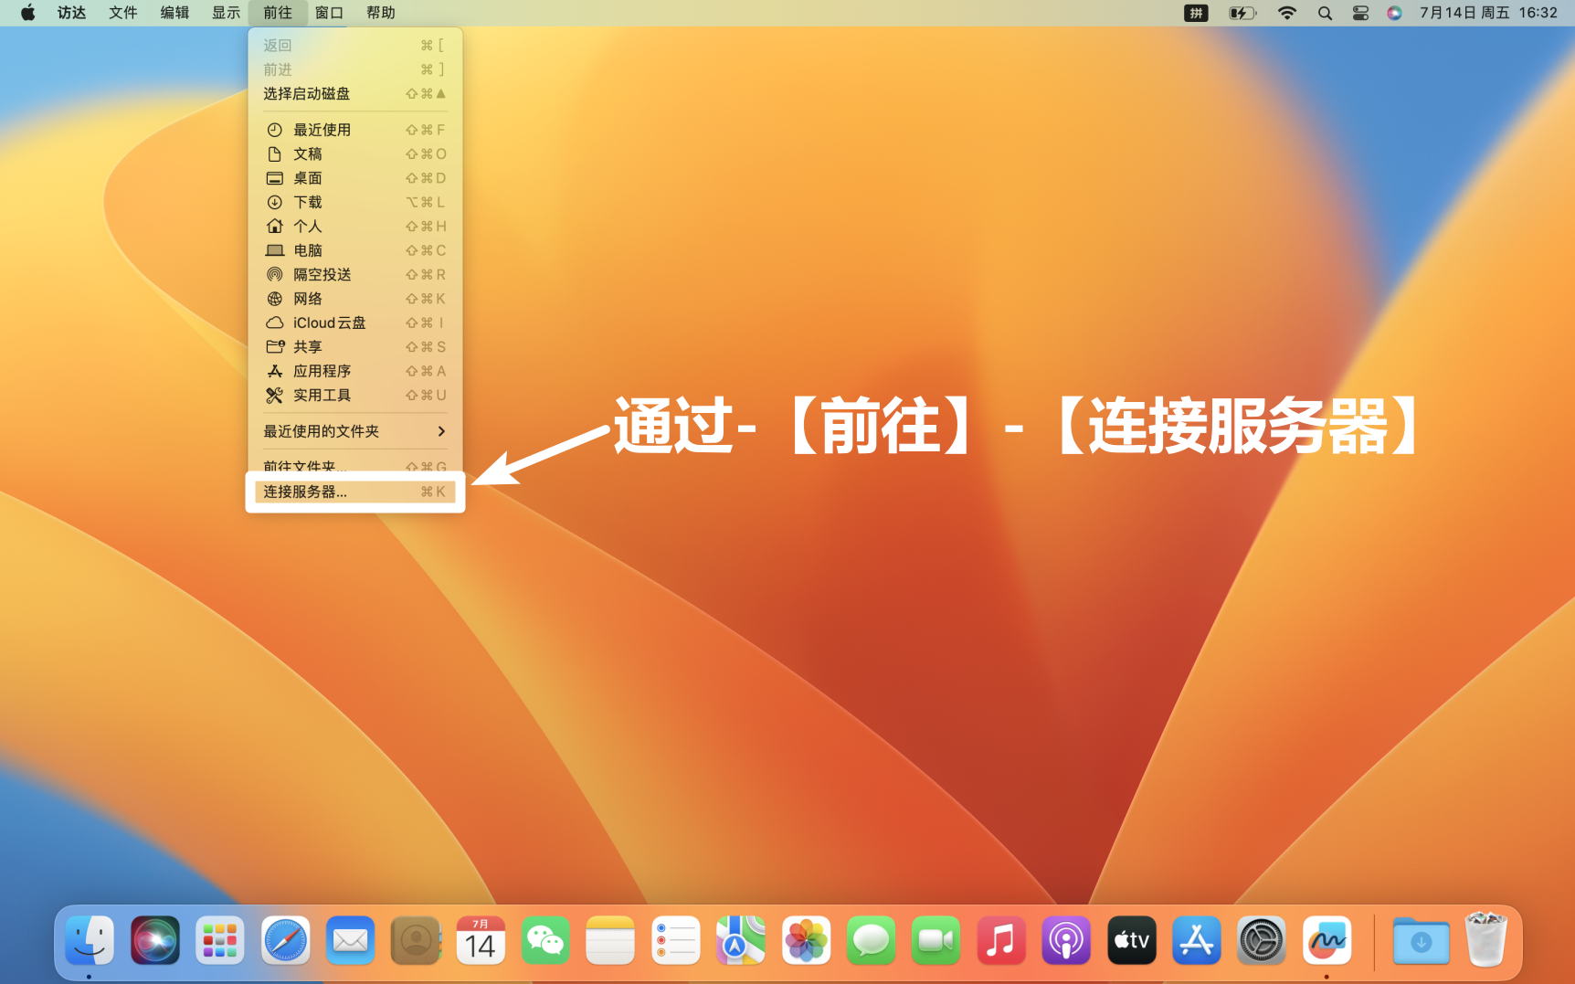1575x984 pixels.
Task: Select 选择启动磁盘 menu item
Action: point(354,94)
